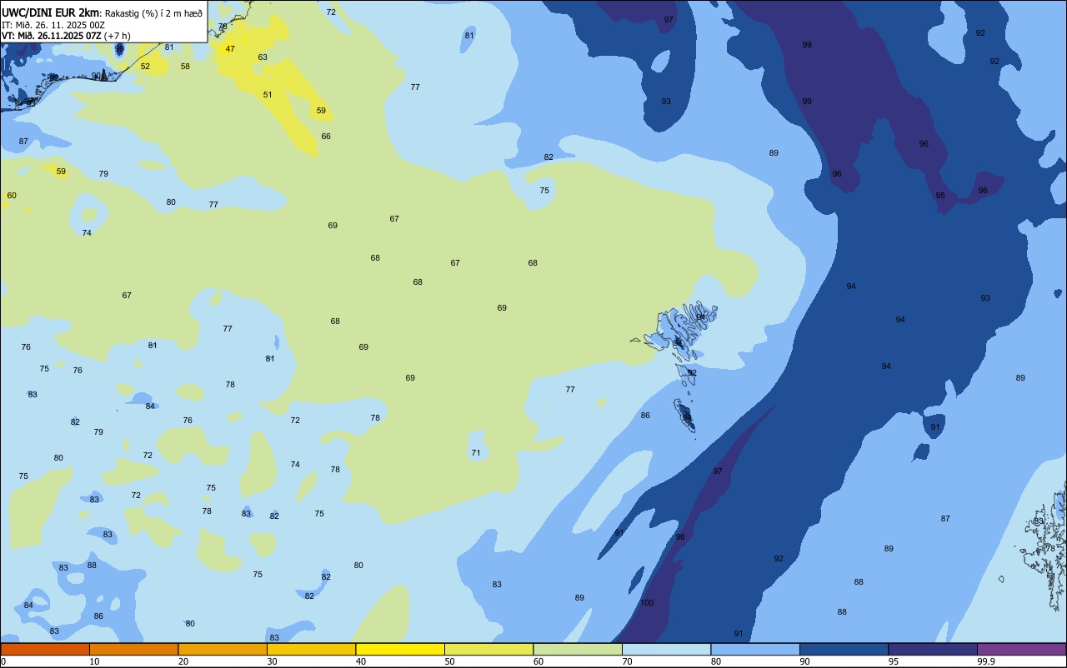Click the dark blue 90–95 legend swatch
This screenshot has width=1067, height=668.
pyautogui.click(x=844, y=649)
